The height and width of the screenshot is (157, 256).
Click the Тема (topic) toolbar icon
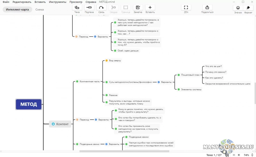[77, 7]
